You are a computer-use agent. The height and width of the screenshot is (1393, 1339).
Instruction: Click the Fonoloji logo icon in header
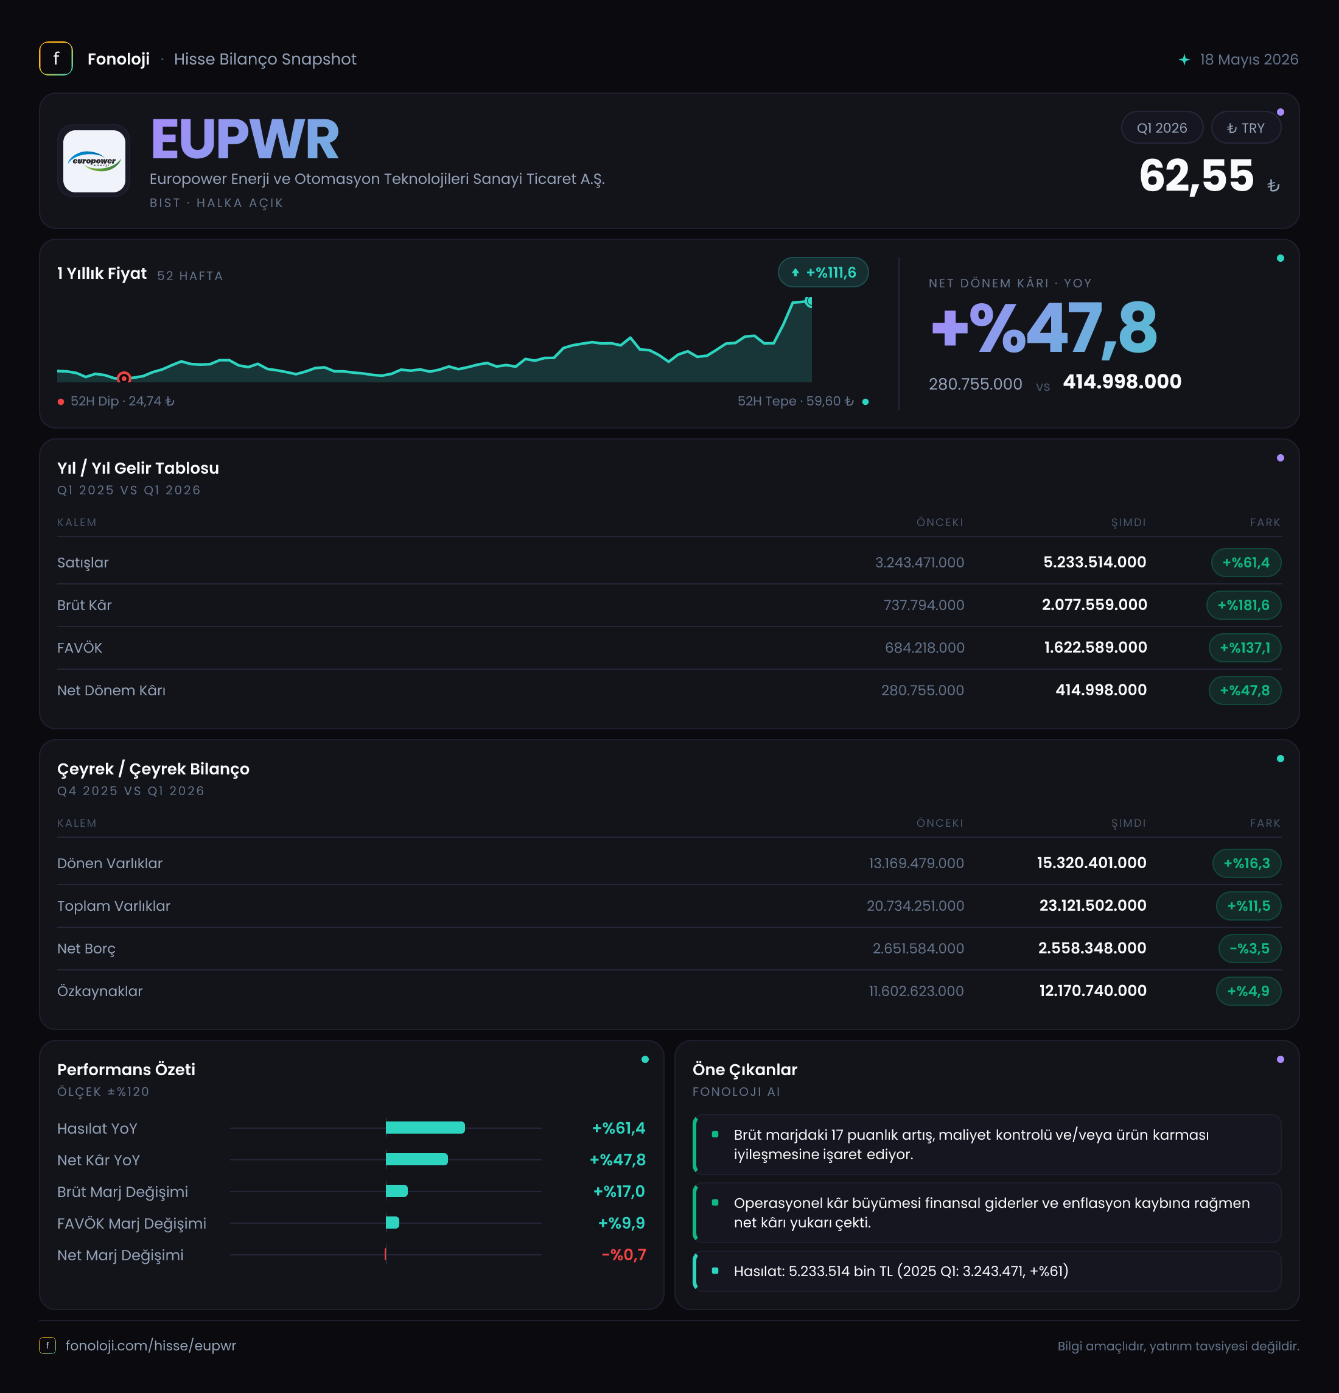click(x=55, y=59)
